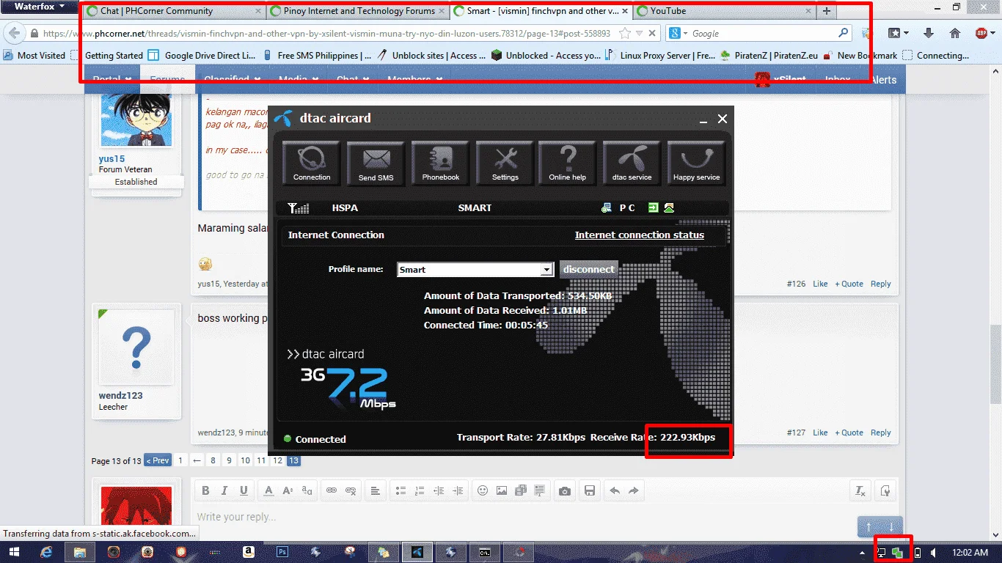
Task: Open Free SMS Philippines bookmark
Action: pos(318,55)
